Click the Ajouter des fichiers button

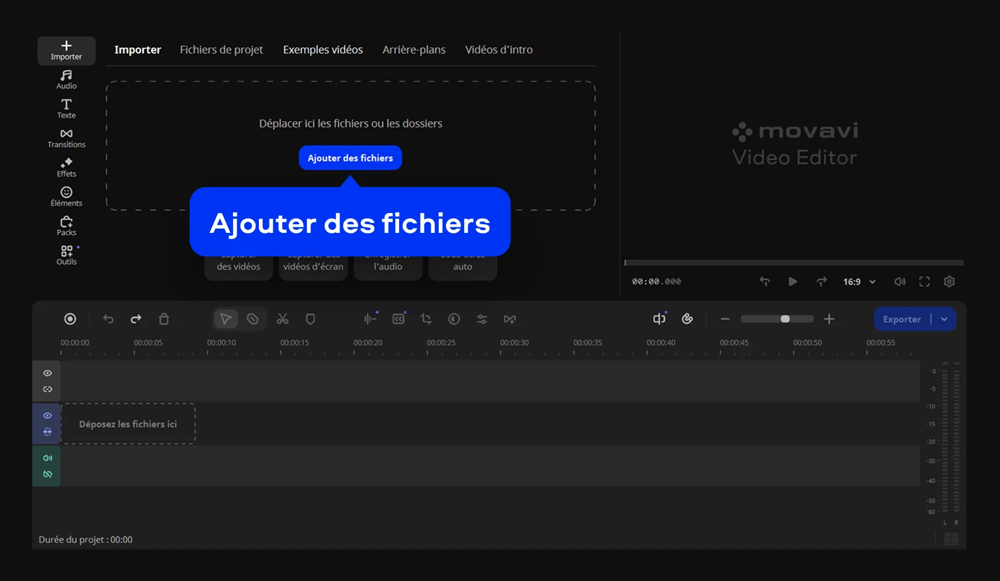350,158
